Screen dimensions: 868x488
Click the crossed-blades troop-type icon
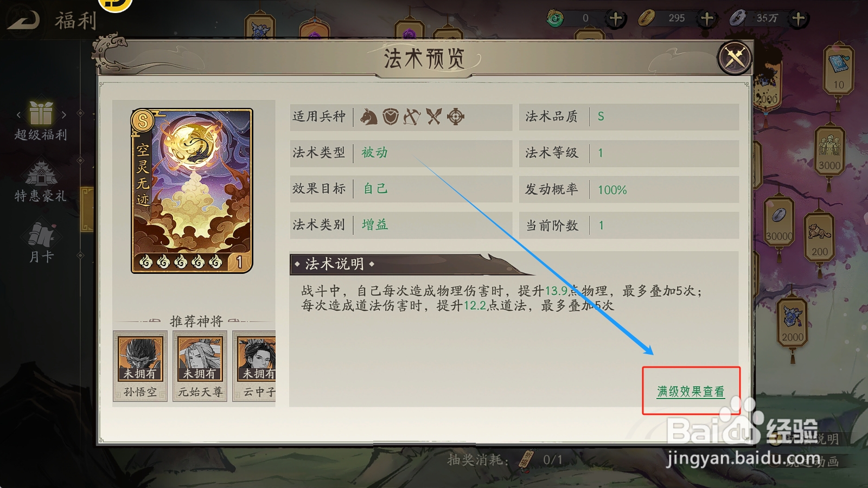coord(433,117)
